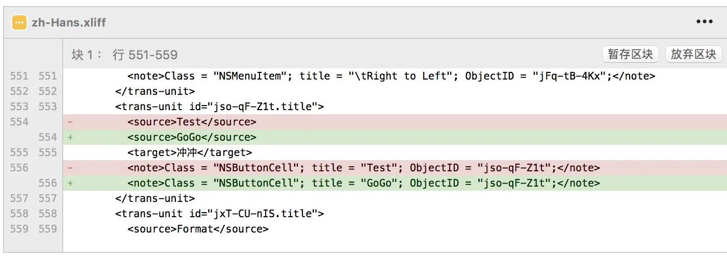Select the added line <source>GoGo</source>
The image size is (727, 257).
[192, 137]
